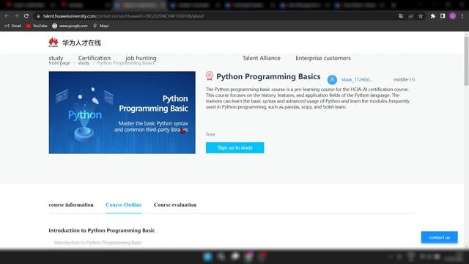Open YouTube bookmark
Image resolution: width=469 pixels, height=264 pixels.
[x=37, y=26]
